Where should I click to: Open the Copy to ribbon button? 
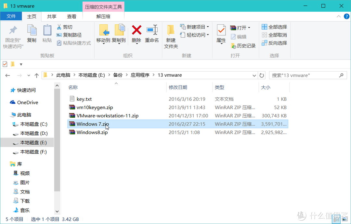119,34
